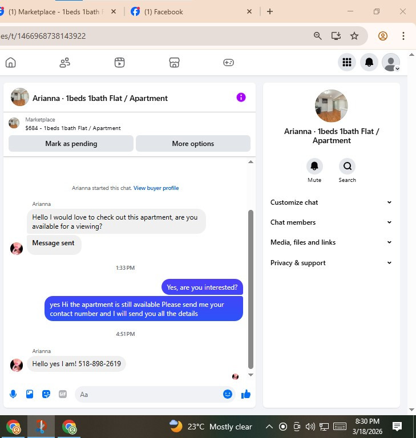This screenshot has height=438, width=416.
Task: Open the Reels video icon
Action: (119, 62)
